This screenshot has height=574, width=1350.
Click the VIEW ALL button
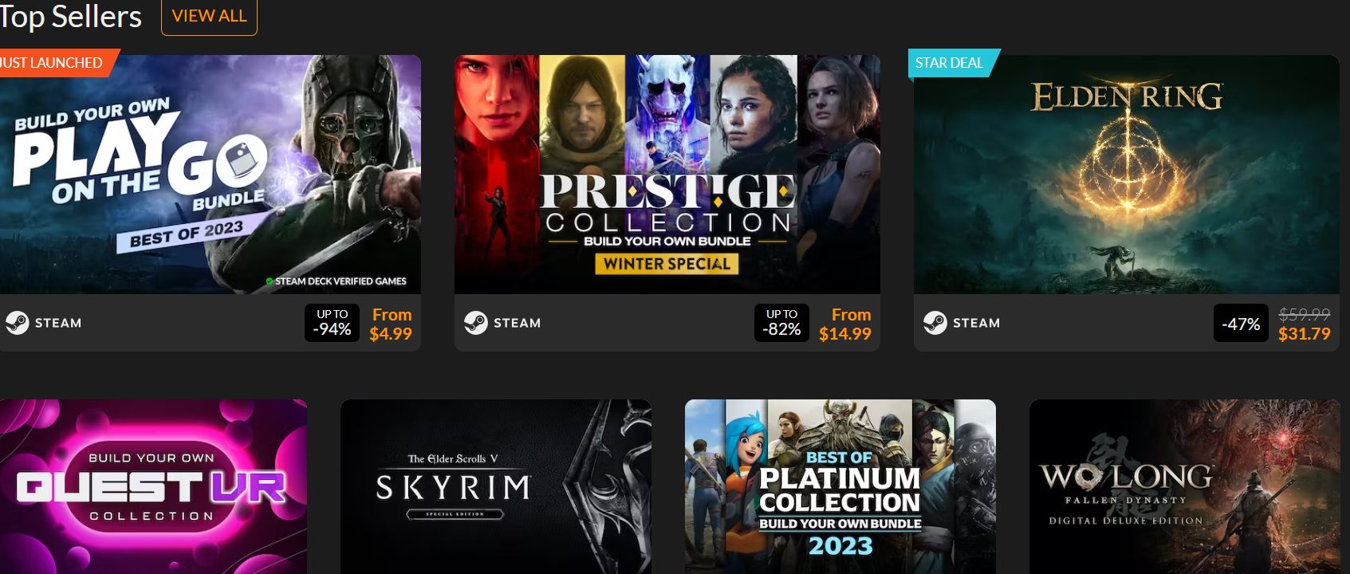(x=209, y=16)
